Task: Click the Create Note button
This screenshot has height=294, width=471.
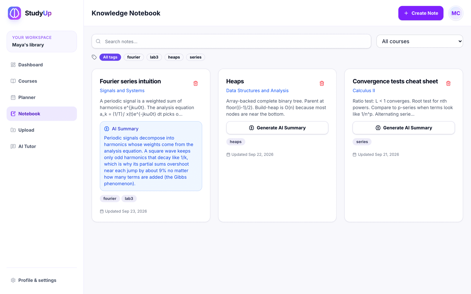Action: [x=421, y=13]
